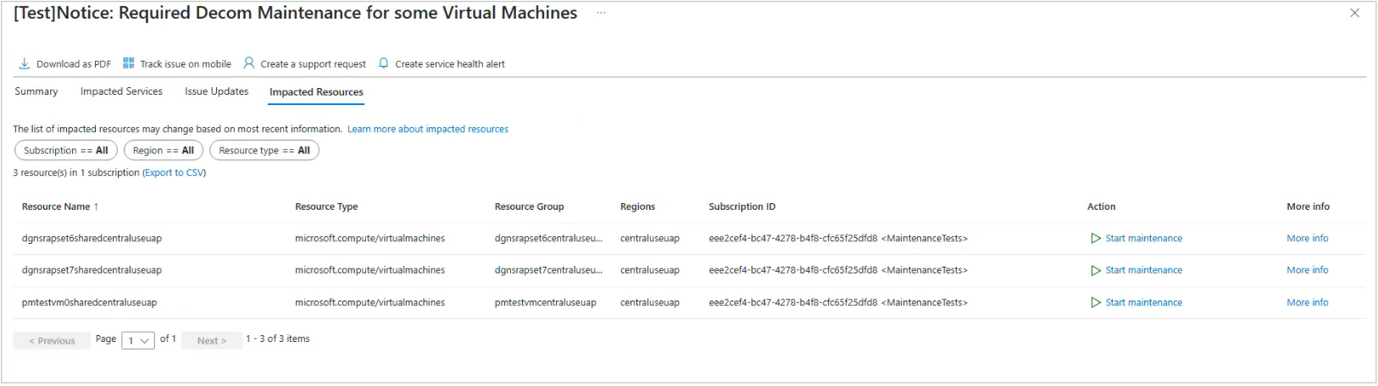
Task: Click the Create a support request person icon
Action: (x=249, y=63)
